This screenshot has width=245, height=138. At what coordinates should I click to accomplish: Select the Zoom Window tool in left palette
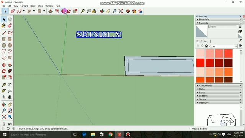pyautogui.click(x=10, y=111)
